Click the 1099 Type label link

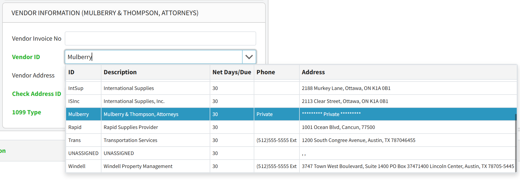click(26, 112)
